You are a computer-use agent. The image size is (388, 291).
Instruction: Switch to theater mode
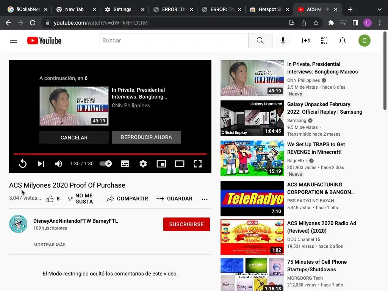179,164
